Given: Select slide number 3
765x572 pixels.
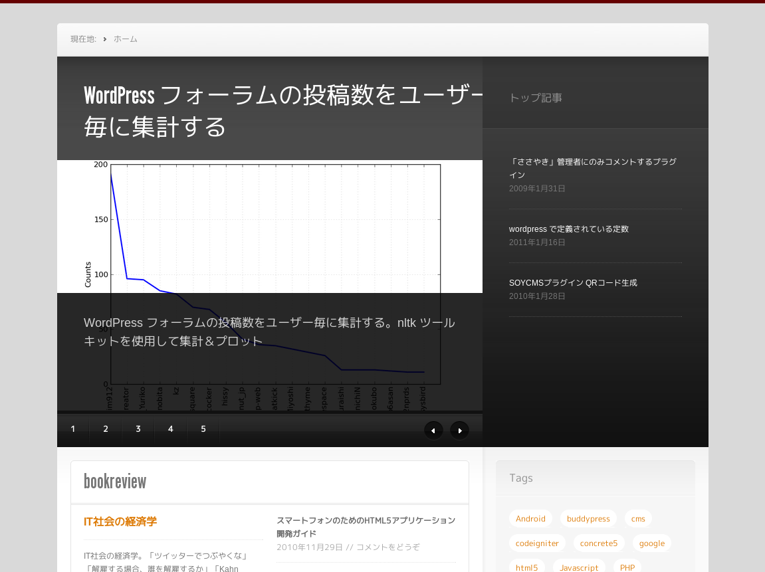Looking at the screenshot, I should click(138, 429).
